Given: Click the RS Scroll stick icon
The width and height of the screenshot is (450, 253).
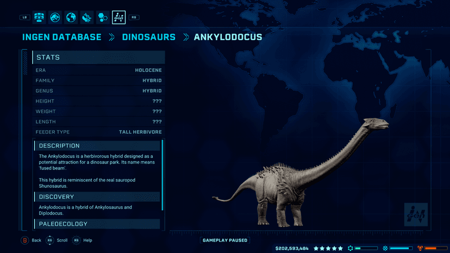Looking at the screenshot, I should tap(49, 241).
